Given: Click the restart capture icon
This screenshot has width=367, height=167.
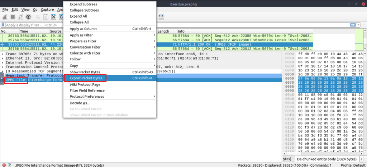Looking at the screenshot, I should [x=20, y=17].
